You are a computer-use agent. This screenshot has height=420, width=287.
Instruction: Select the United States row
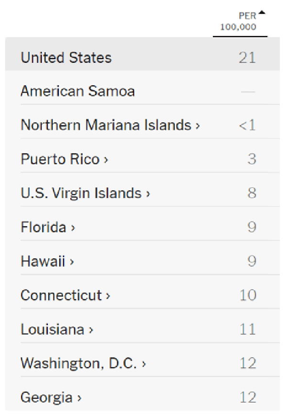pos(66,58)
